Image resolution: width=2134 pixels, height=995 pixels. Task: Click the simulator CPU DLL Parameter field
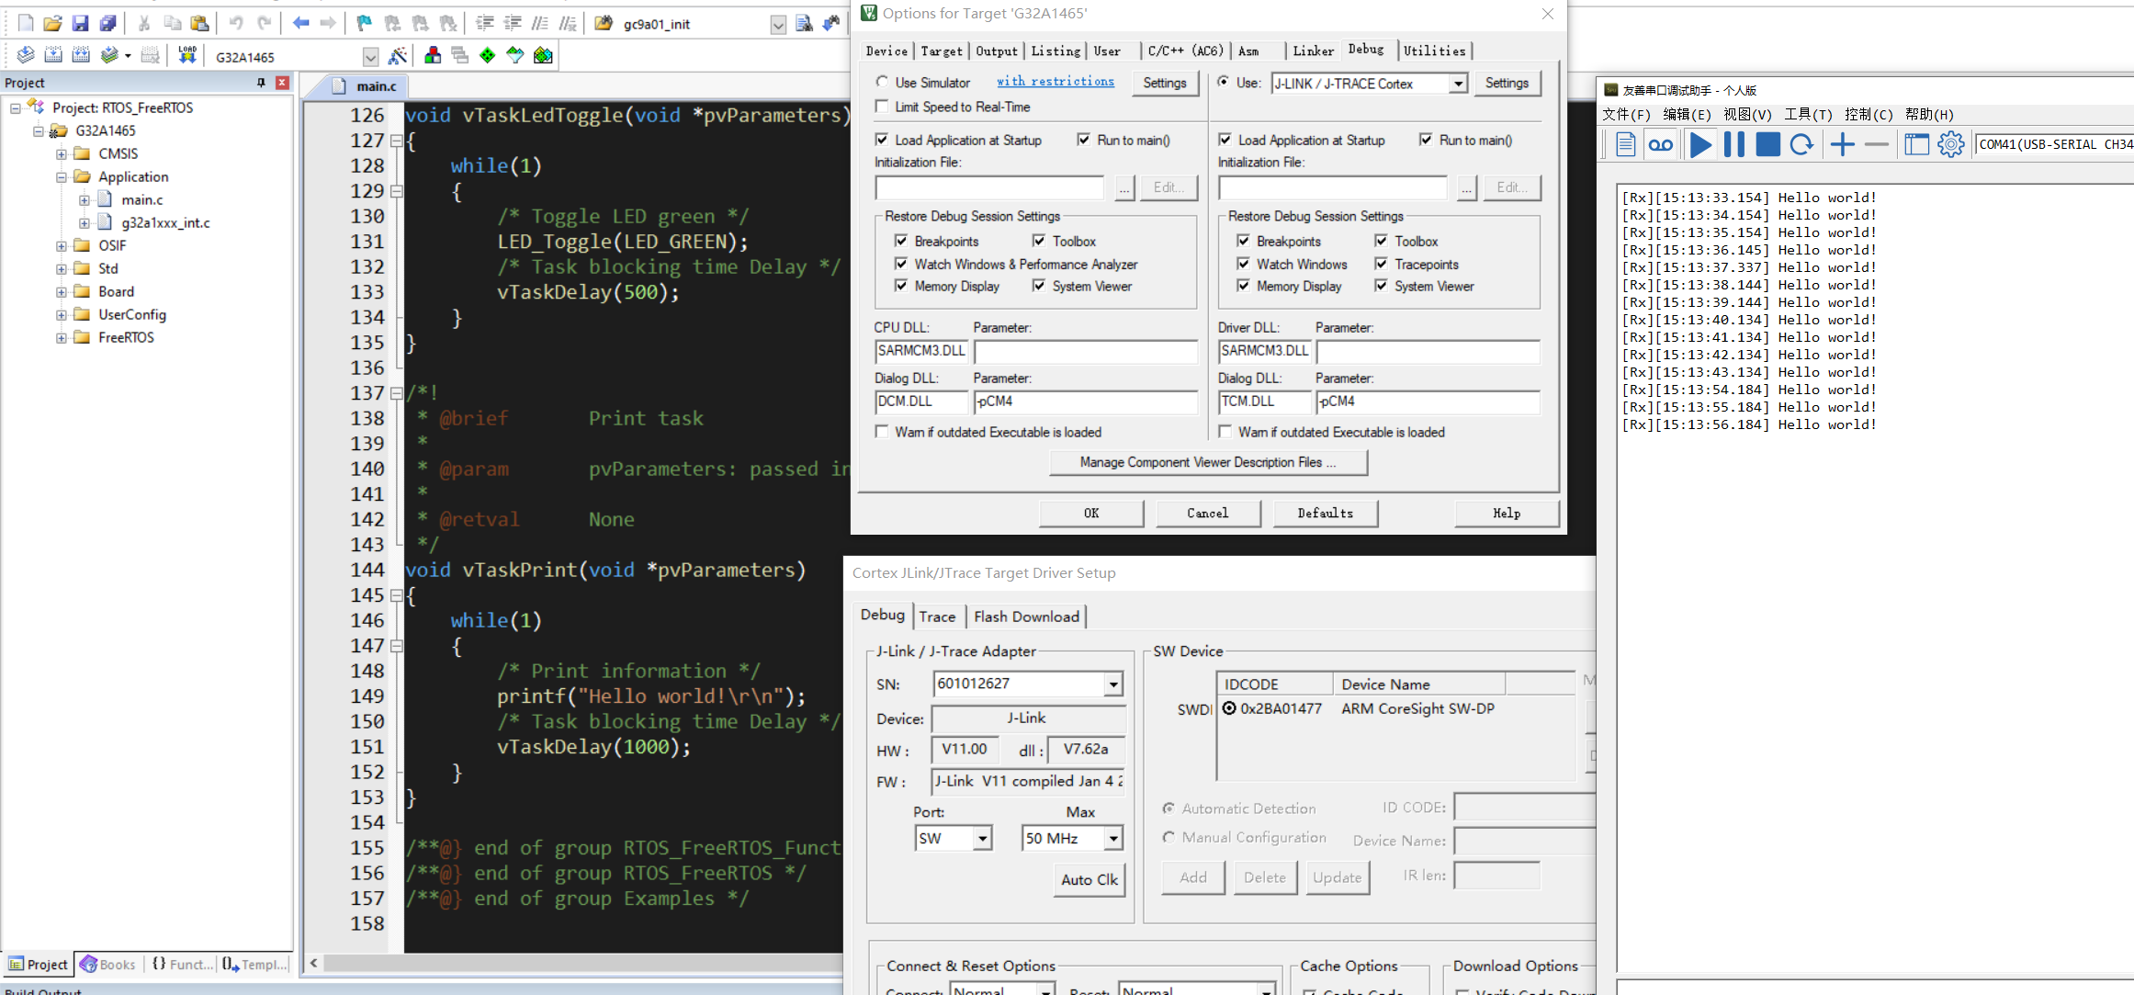tap(1086, 352)
